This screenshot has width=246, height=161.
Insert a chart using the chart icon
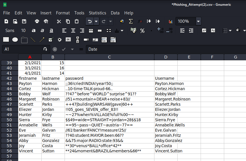[171, 21]
